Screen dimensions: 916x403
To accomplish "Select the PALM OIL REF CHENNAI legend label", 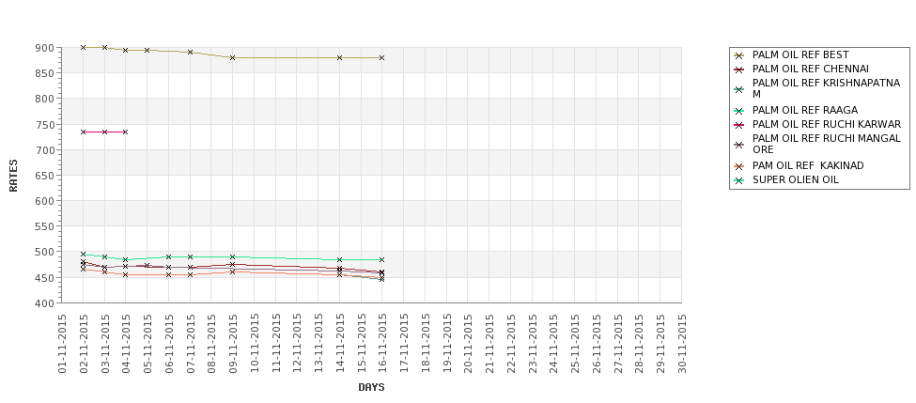I will coord(810,69).
